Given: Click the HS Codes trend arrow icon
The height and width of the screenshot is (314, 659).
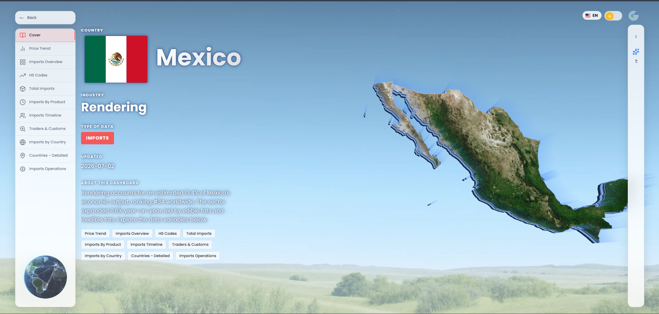Looking at the screenshot, I should coord(23,75).
